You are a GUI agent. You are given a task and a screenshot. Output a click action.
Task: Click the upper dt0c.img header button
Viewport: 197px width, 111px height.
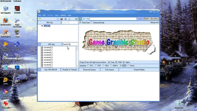coord(50,23)
